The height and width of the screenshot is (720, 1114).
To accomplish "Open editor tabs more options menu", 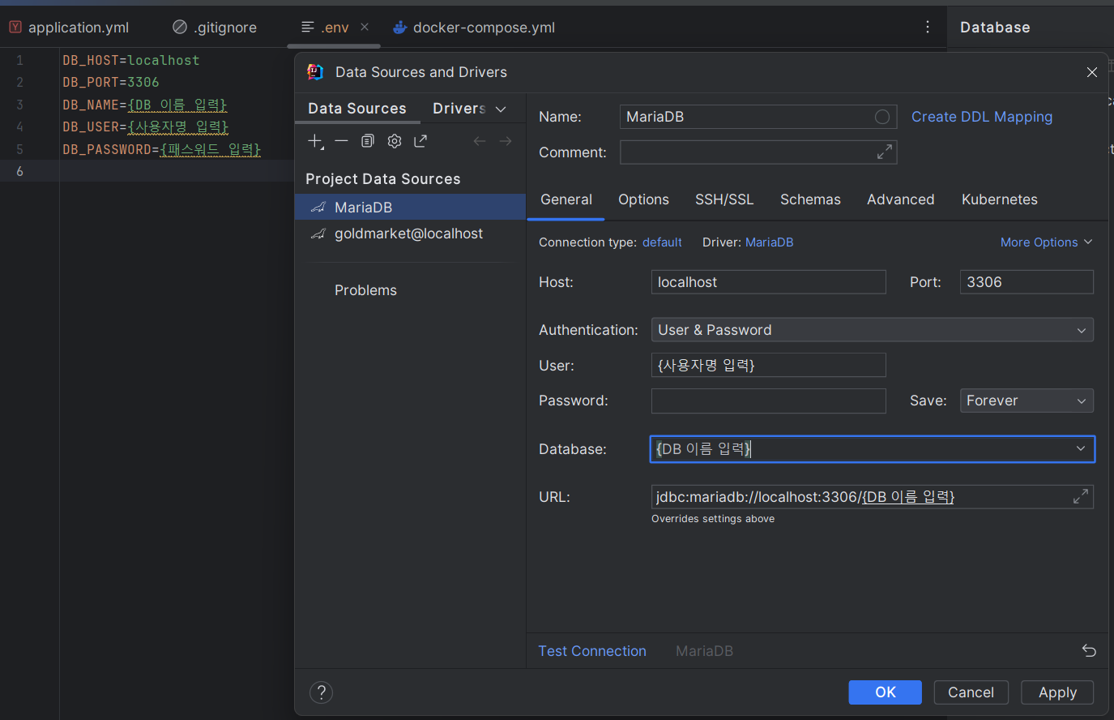I will tap(928, 27).
